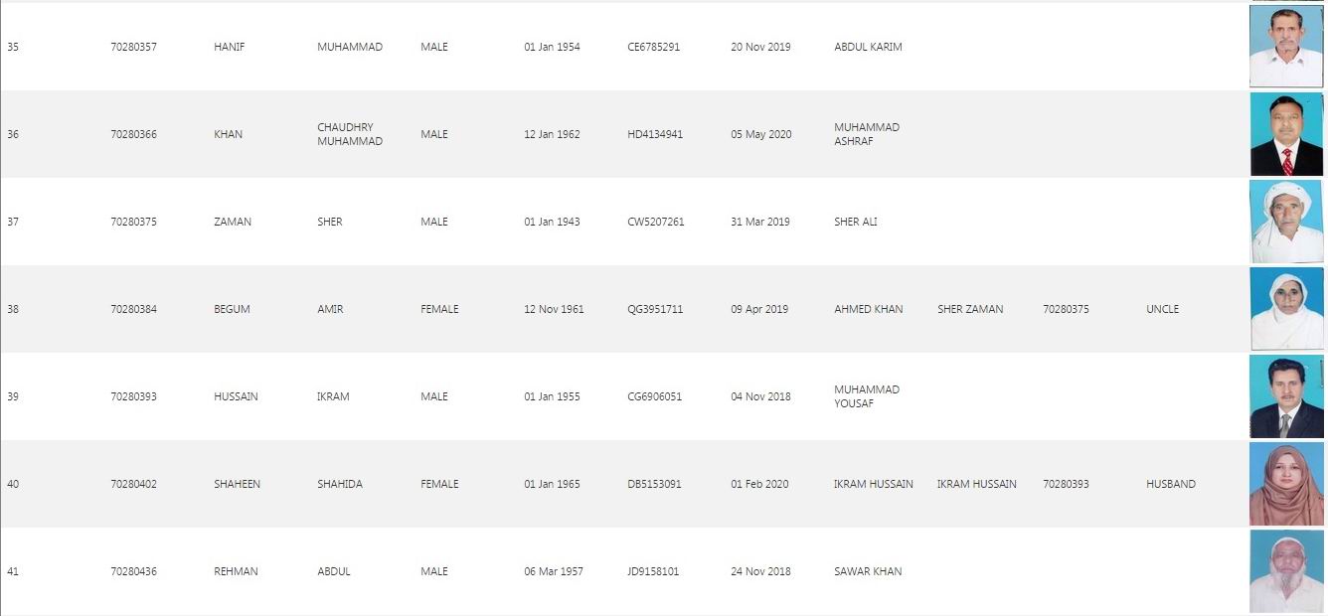Click ID number 70280357

(x=133, y=47)
